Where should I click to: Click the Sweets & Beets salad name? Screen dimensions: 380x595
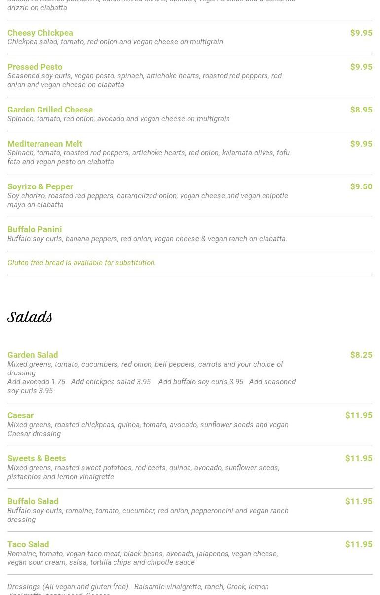click(37, 458)
